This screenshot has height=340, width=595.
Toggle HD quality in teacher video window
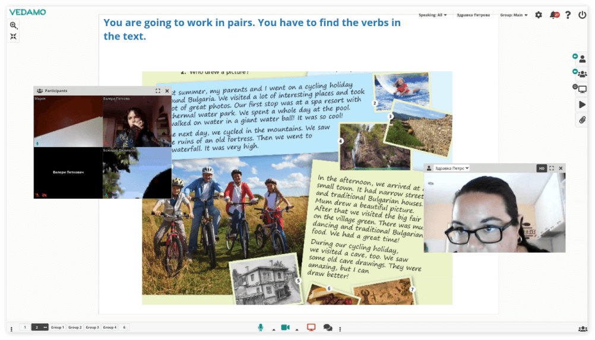click(x=542, y=169)
